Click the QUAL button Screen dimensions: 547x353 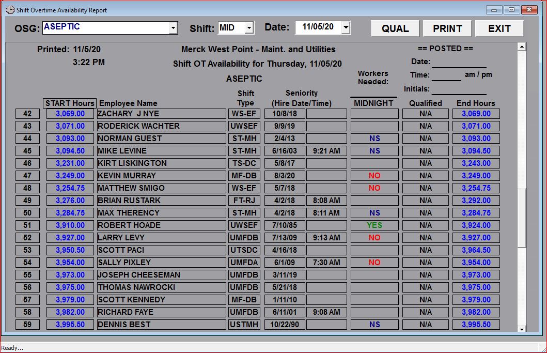point(395,29)
